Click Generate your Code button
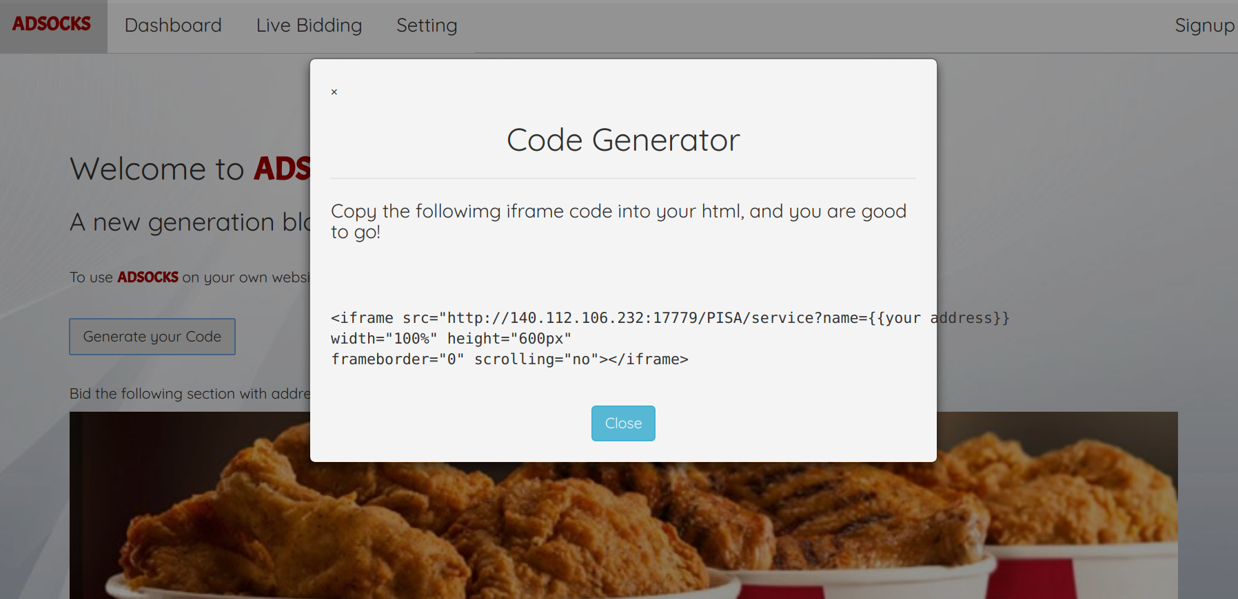The height and width of the screenshot is (599, 1238). click(152, 337)
